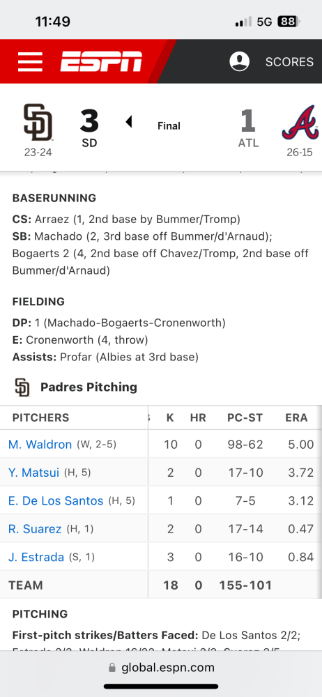Tap the San Diego Padres logo in scoreboard
Viewport: 322px width, 697px height.
pos(38,122)
